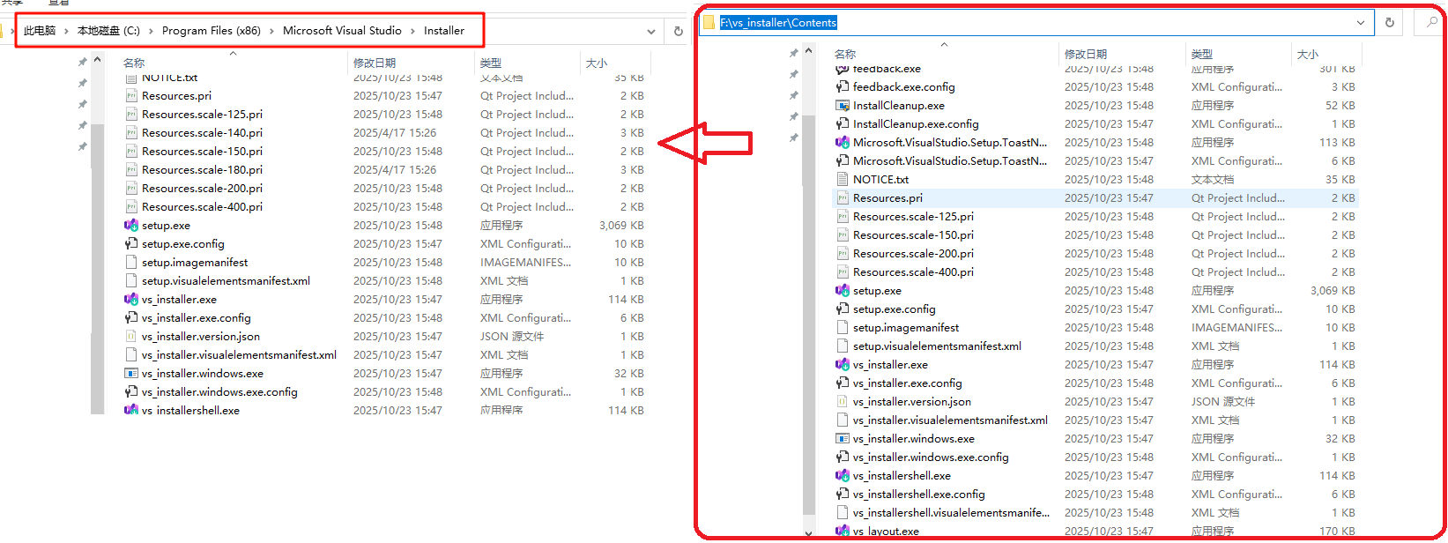The width and height of the screenshot is (1448, 543).
Task: Select setup.visualelementsmanifest.xml in left window
Action: [226, 281]
